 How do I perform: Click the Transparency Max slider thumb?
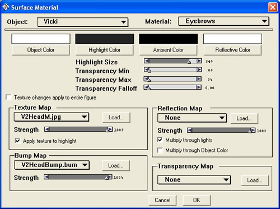(149, 80)
